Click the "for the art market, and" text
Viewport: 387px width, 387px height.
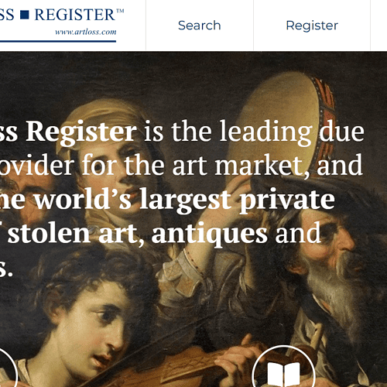pos(222,166)
